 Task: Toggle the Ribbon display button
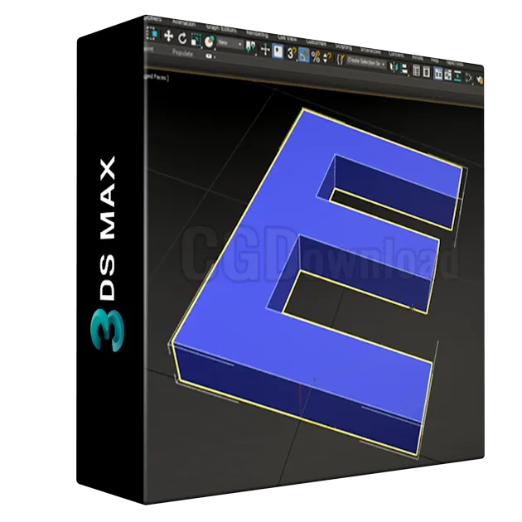(438, 73)
